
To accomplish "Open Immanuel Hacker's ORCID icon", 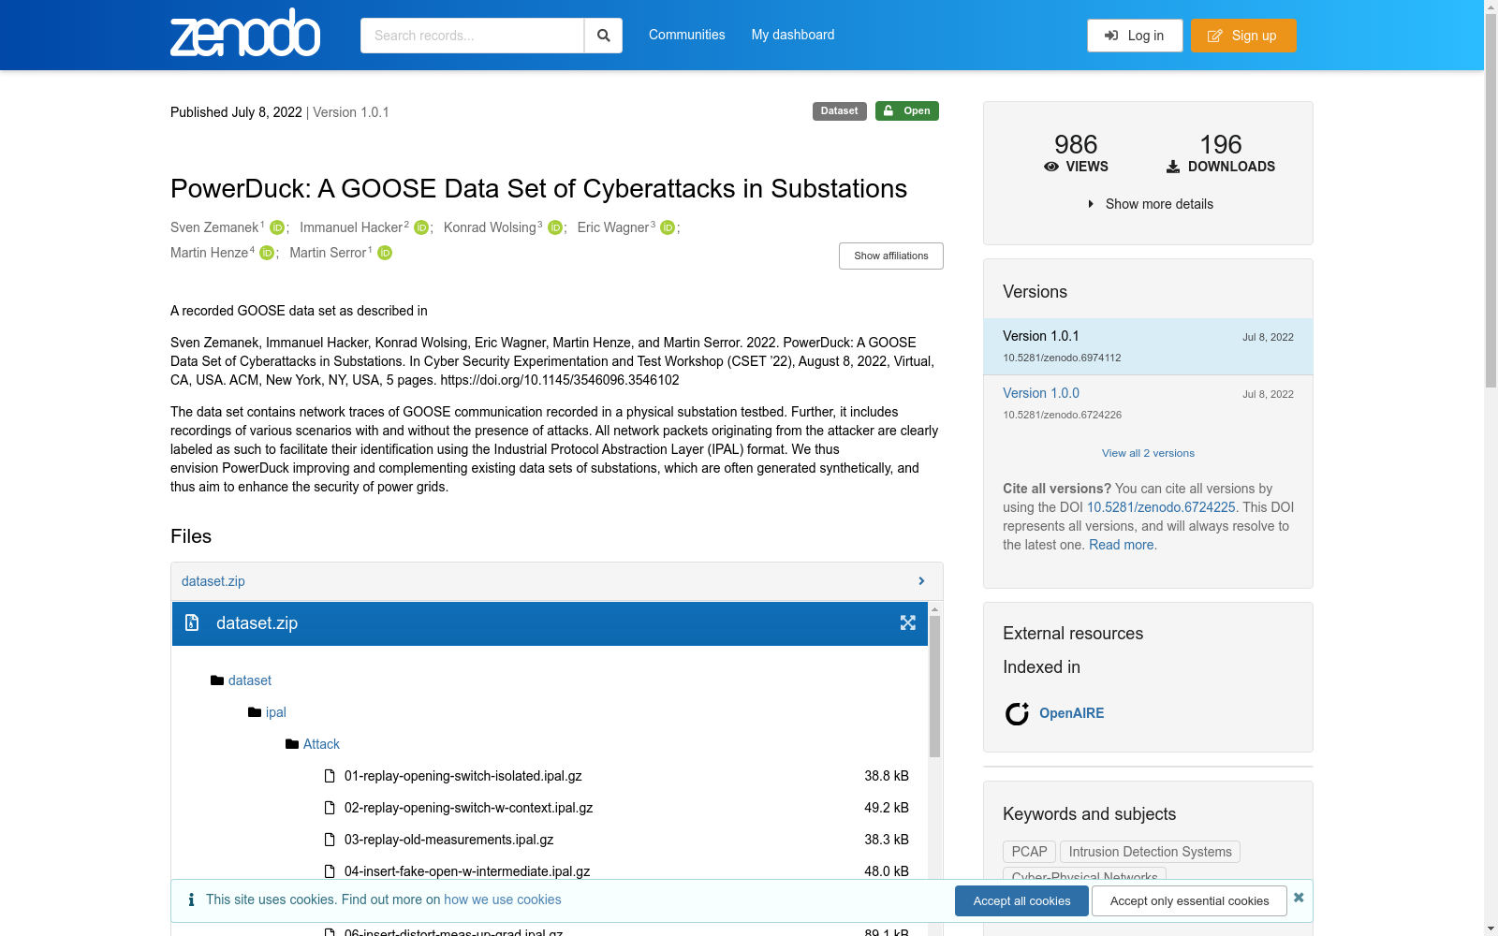I will click(x=421, y=227).
